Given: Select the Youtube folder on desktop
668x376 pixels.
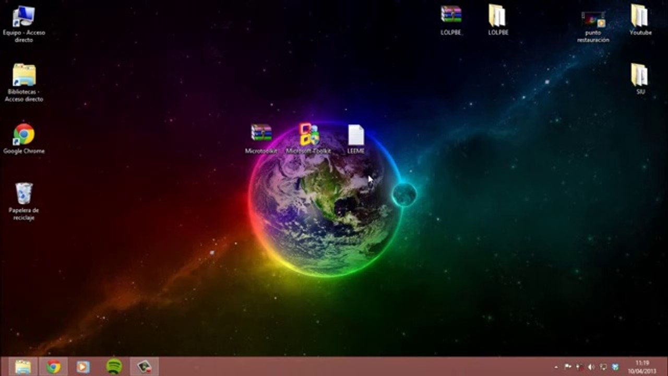Looking at the screenshot, I should click(x=640, y=20).
